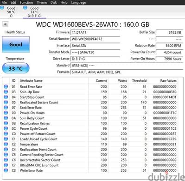Click status icon for Power-On Hours row
185x181 pixels.
tap(6, 113)
